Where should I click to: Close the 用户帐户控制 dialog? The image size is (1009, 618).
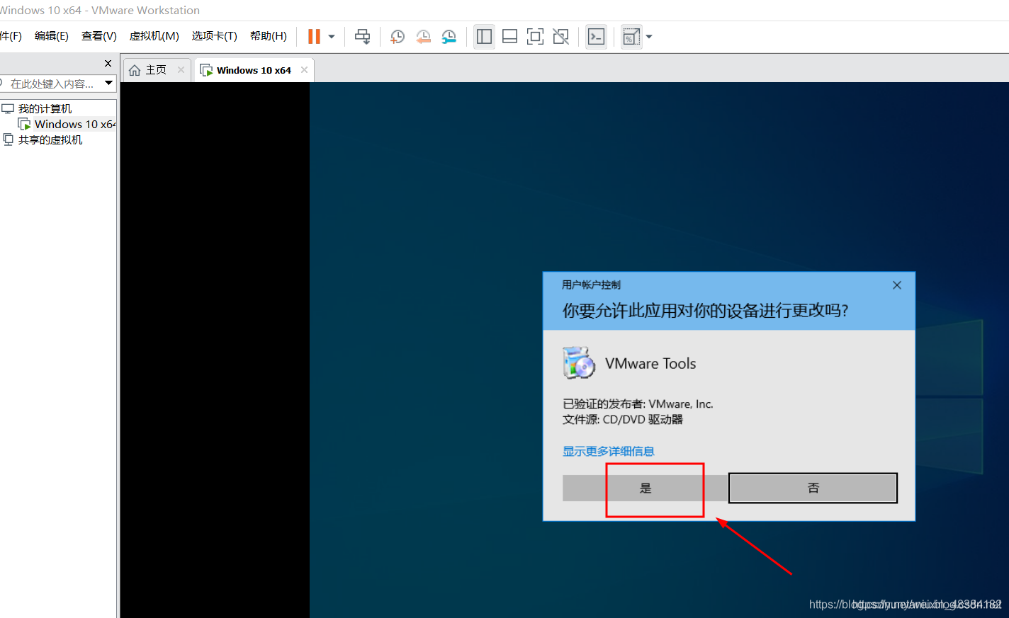(897, 285)
